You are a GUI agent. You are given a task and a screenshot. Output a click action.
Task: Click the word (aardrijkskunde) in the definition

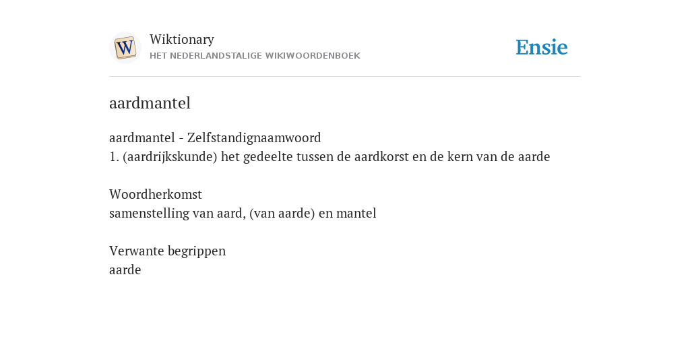coord(170,157)
